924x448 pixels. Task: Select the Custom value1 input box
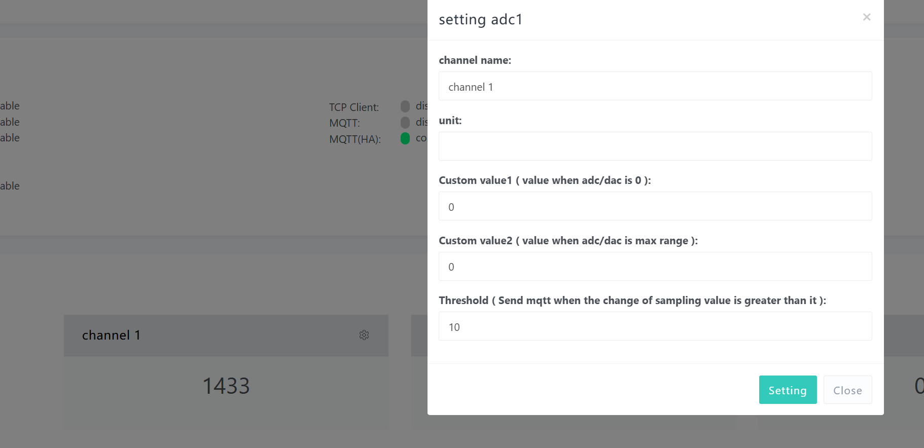coord(655,206)
